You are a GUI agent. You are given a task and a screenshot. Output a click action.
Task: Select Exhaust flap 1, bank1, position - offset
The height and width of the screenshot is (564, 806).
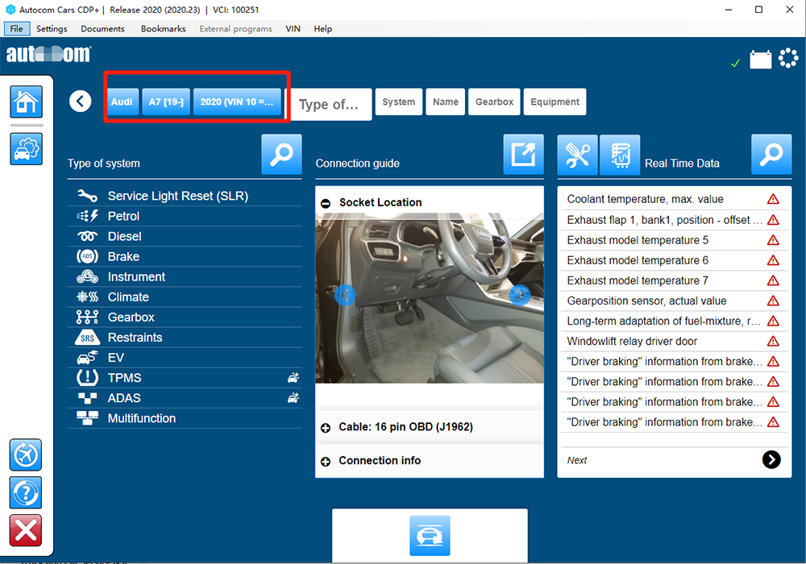[673, 220]
